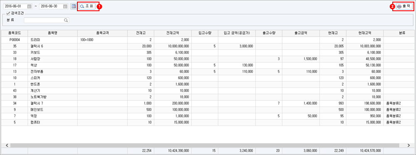This screenshot has width=416, height=155.
Task: Sort by the 품목코드 column header
Action: [x=15, y=33]
